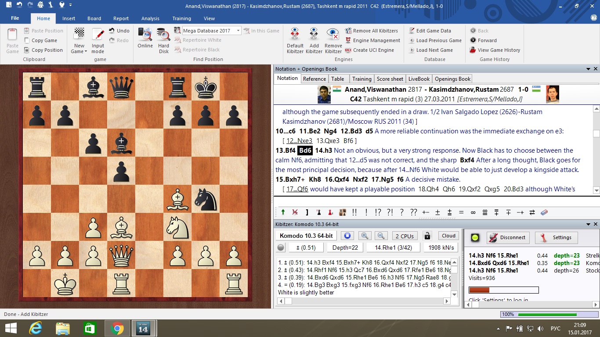The height and width of the screenshot is (337, 600).
Task: Toggle the gray circle in kibitzer panel
Action: point(281,247)
